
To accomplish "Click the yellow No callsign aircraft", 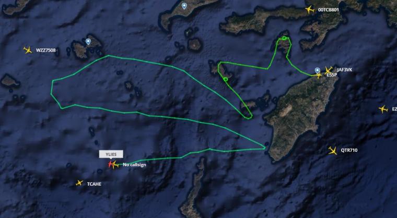I will point(115,165).
